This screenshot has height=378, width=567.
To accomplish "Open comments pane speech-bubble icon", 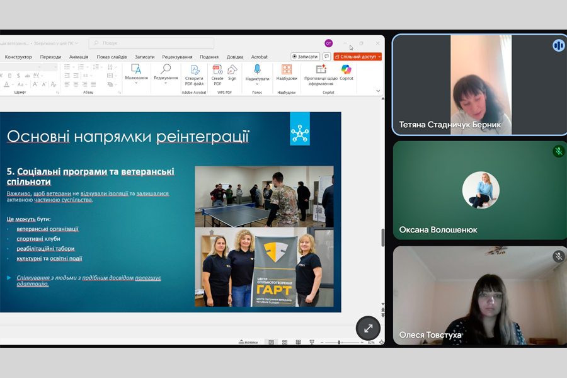I will (x=327, y=57).
